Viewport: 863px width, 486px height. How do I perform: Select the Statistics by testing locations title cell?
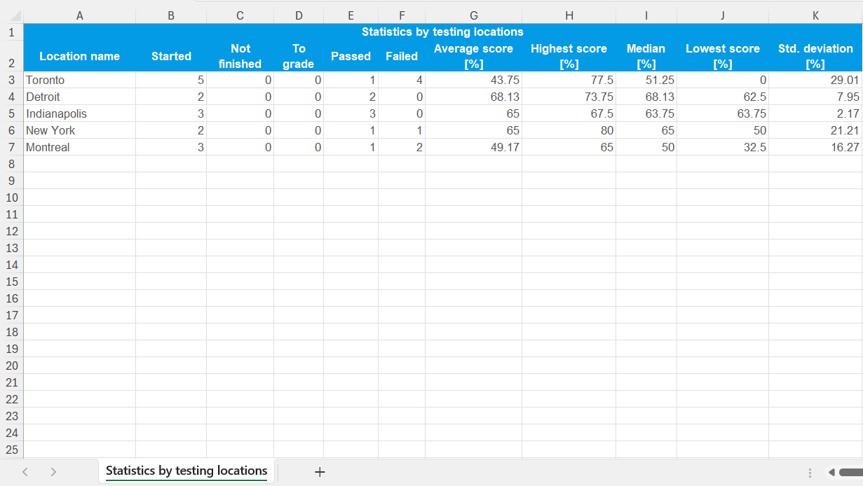(x=442, y=32)
